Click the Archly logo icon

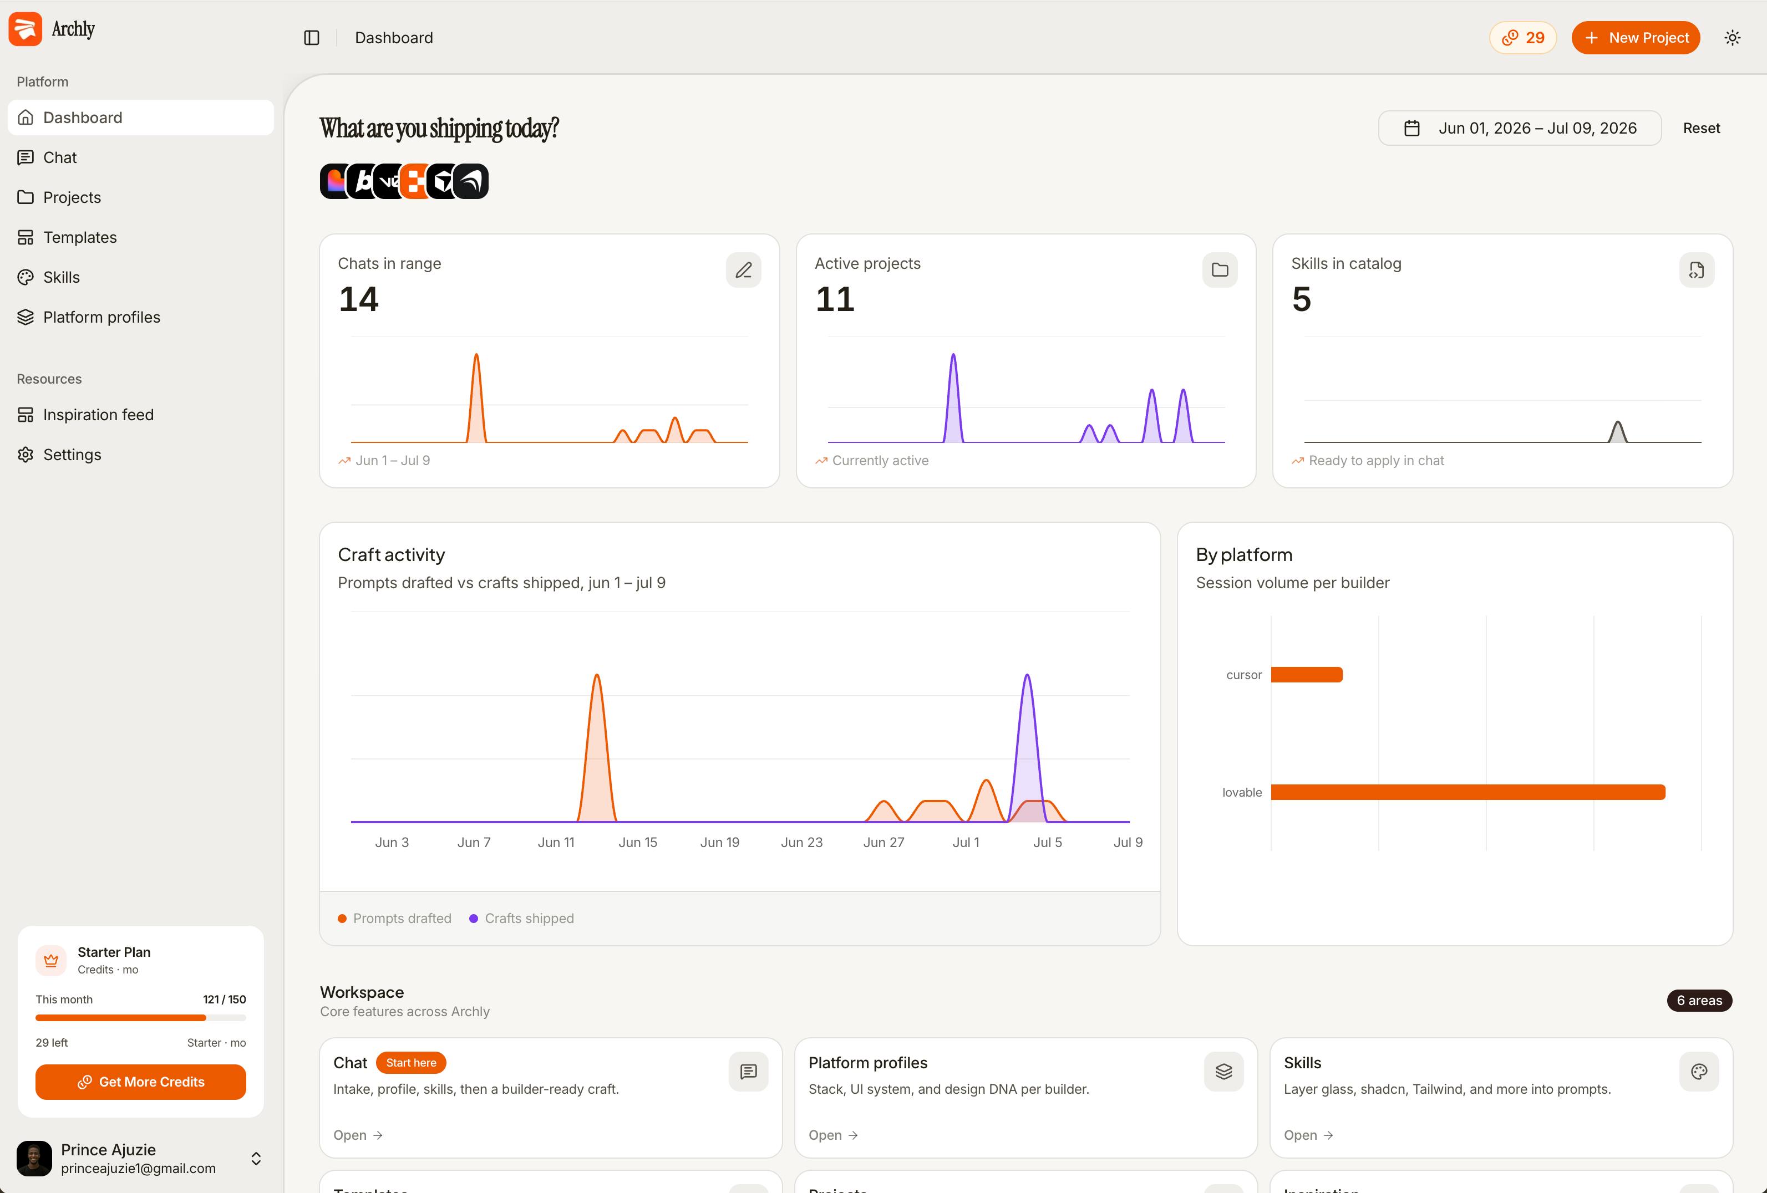[x=25, y=29]
